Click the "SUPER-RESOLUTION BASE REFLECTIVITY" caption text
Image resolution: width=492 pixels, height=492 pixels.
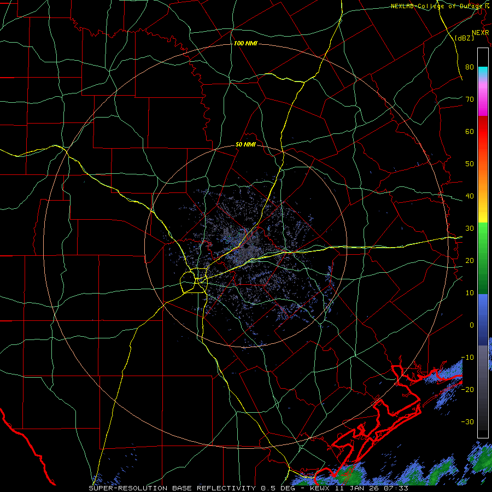[172, 488]
